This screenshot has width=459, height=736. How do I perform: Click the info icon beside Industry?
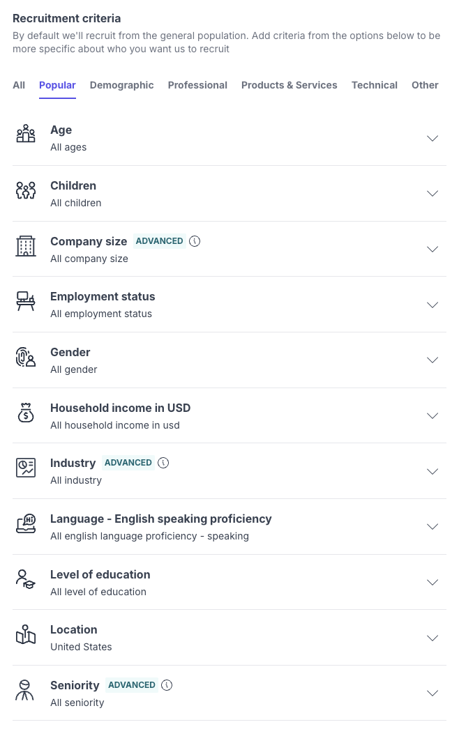(x=163, y=463)
